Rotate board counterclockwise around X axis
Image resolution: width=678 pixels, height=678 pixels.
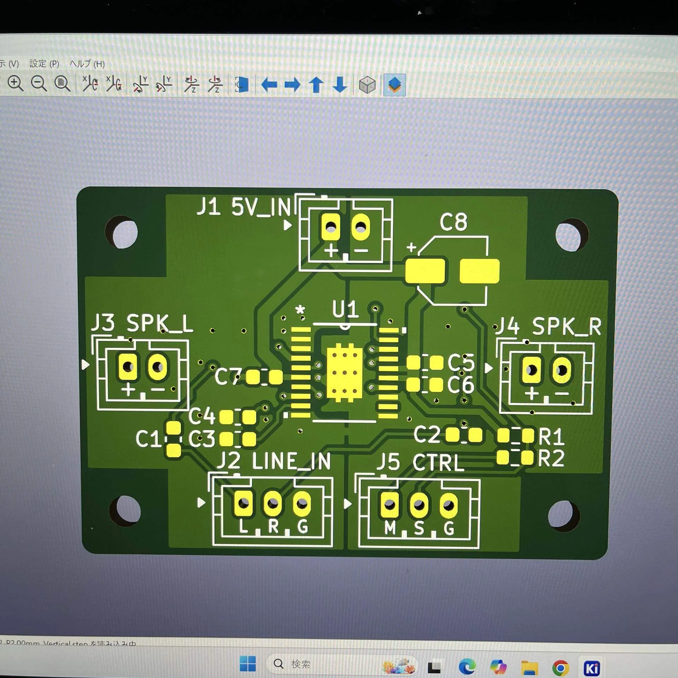click(x=114, y=84)
